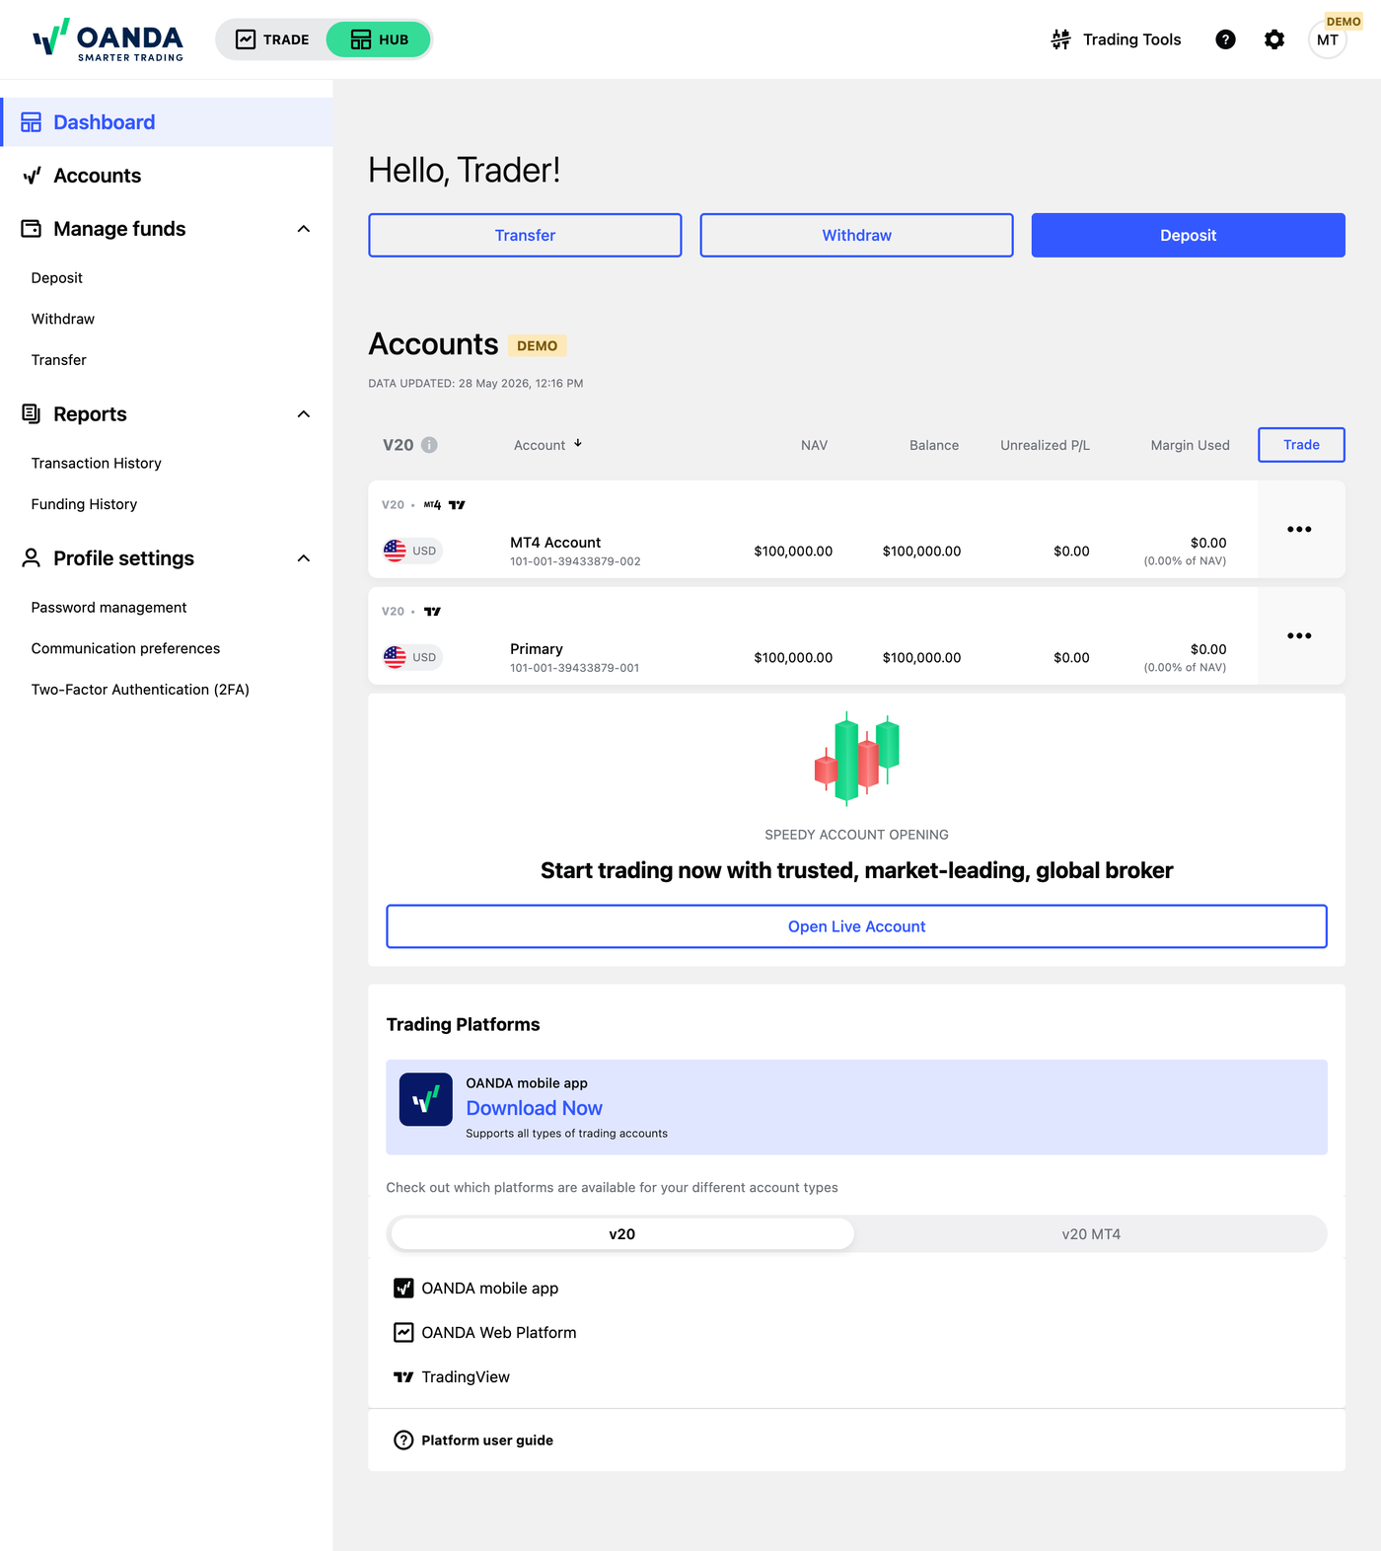Open Transaction History in sidebar
This screenshot has height=1551, width=1381.
(x=97, y=463)
